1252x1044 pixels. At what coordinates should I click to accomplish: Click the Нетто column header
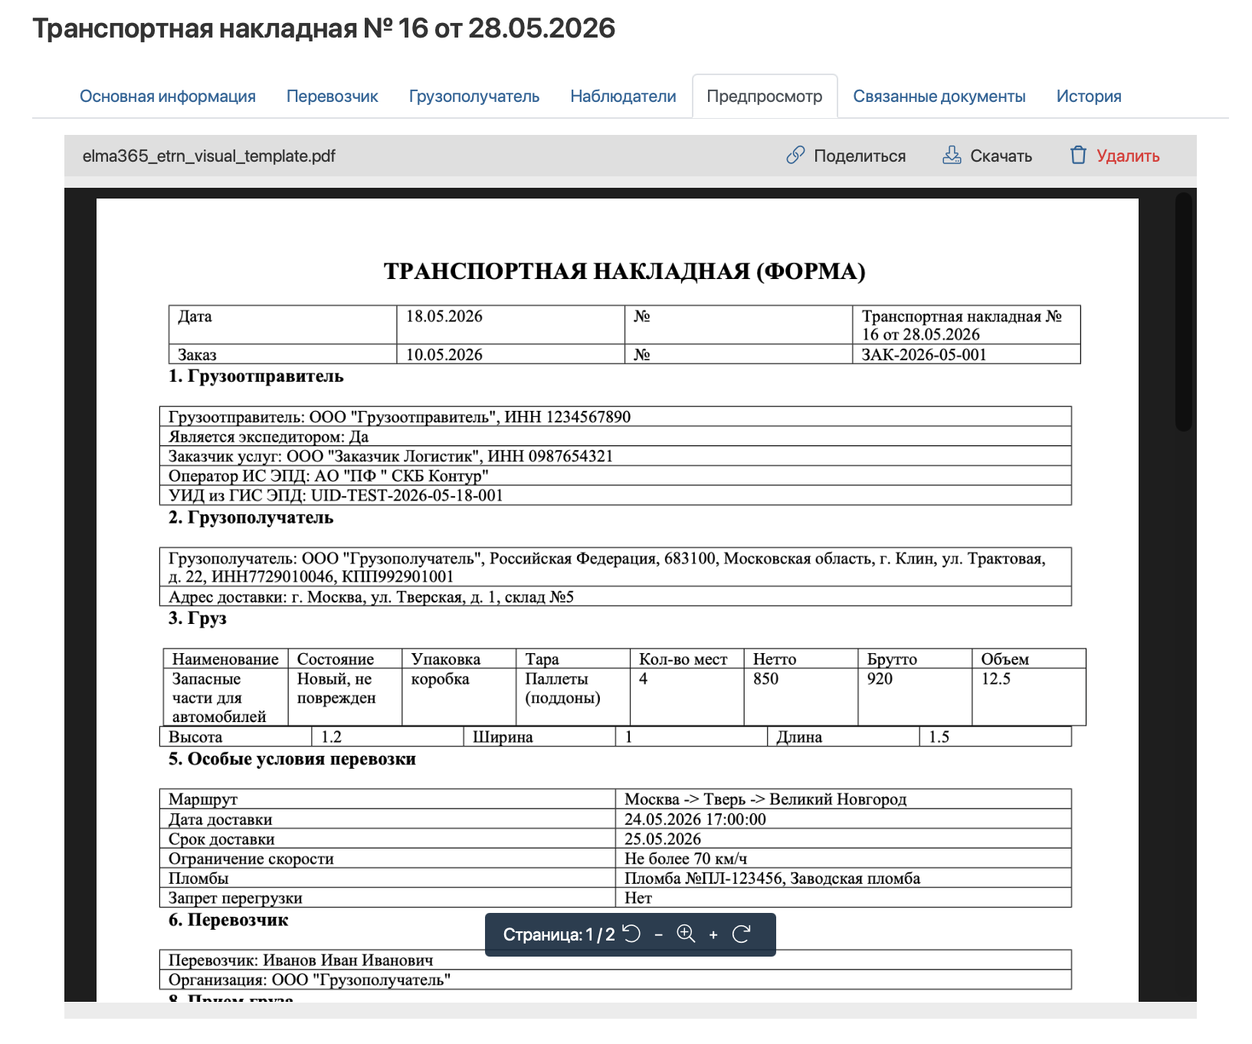tap(801, 658)
